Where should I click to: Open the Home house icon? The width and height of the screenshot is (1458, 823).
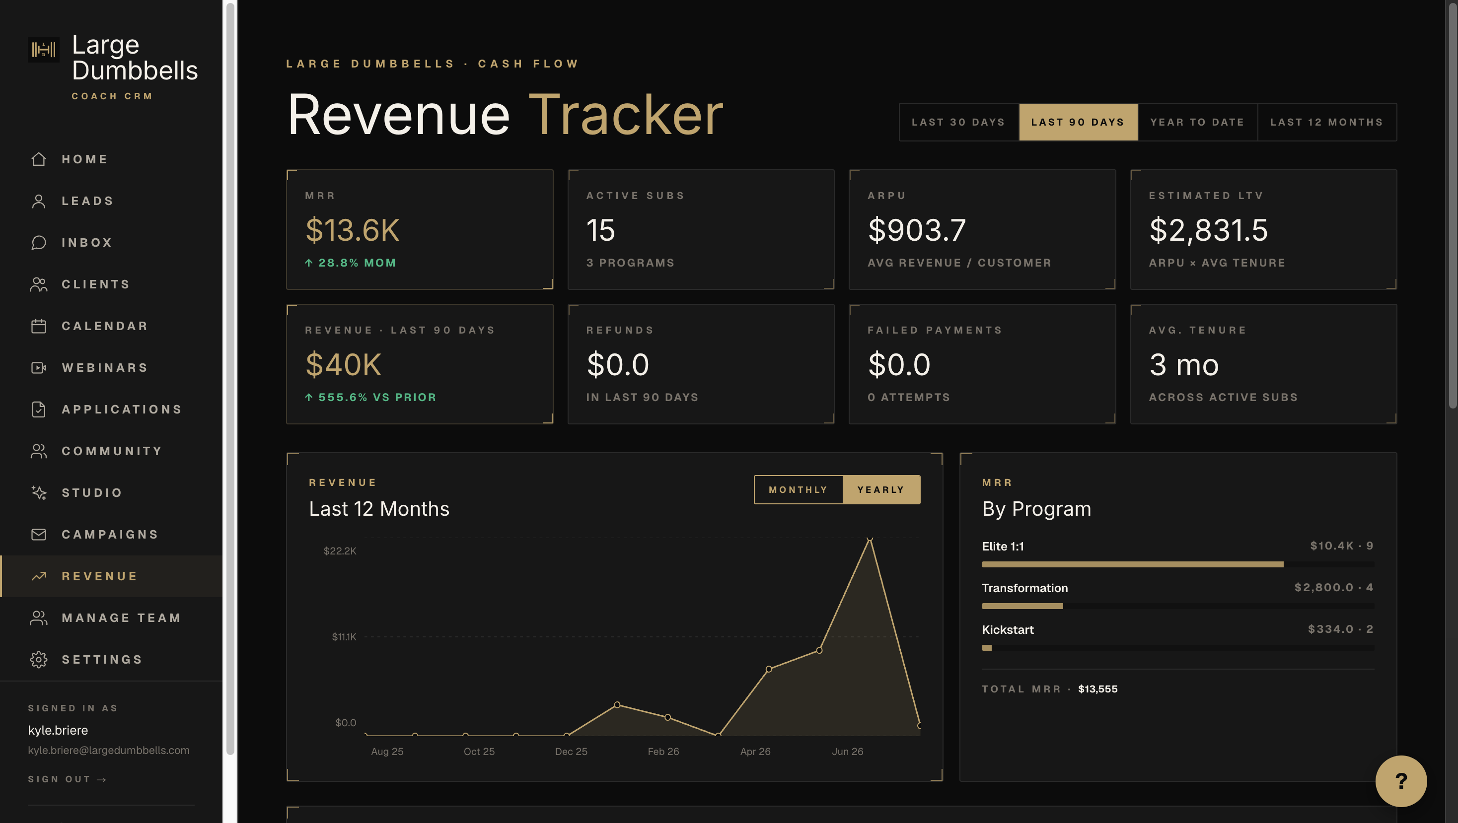pos(39,159)
